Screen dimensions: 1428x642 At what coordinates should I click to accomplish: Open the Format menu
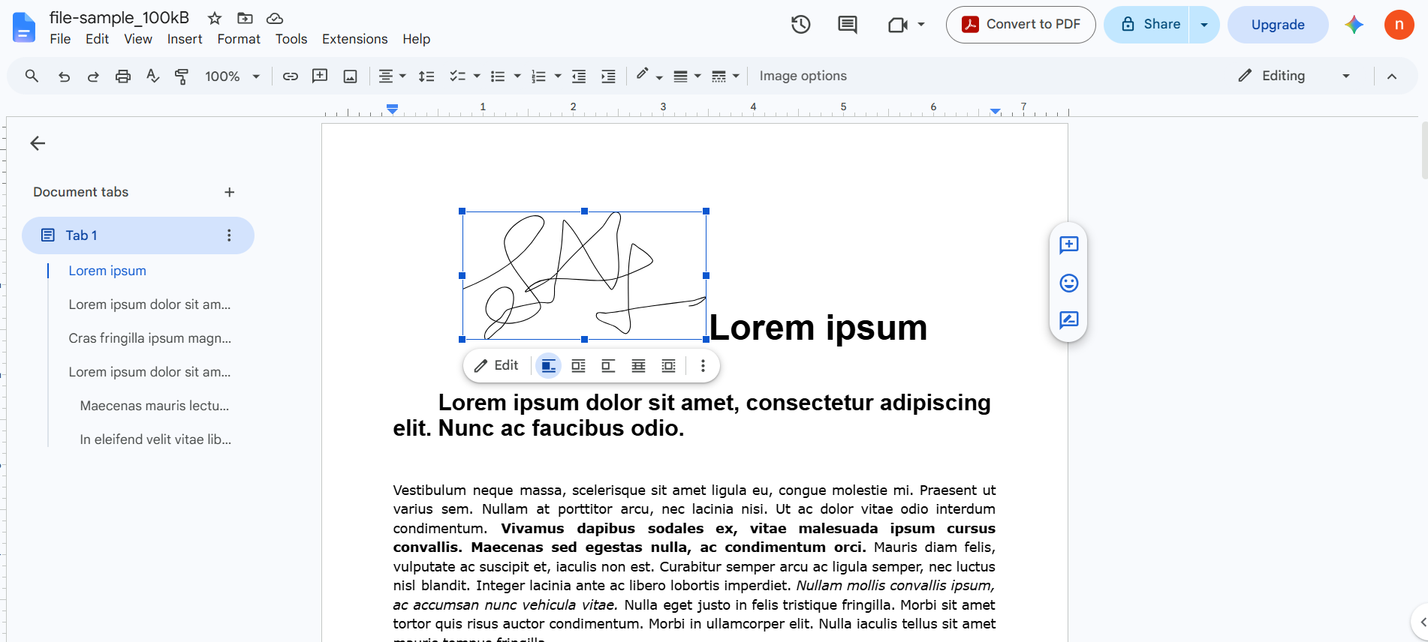[239, 39]
